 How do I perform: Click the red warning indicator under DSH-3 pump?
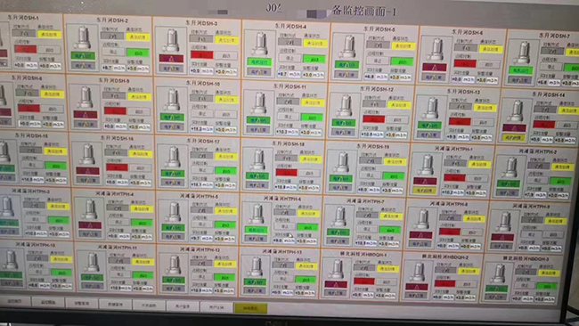coord(171,58)
